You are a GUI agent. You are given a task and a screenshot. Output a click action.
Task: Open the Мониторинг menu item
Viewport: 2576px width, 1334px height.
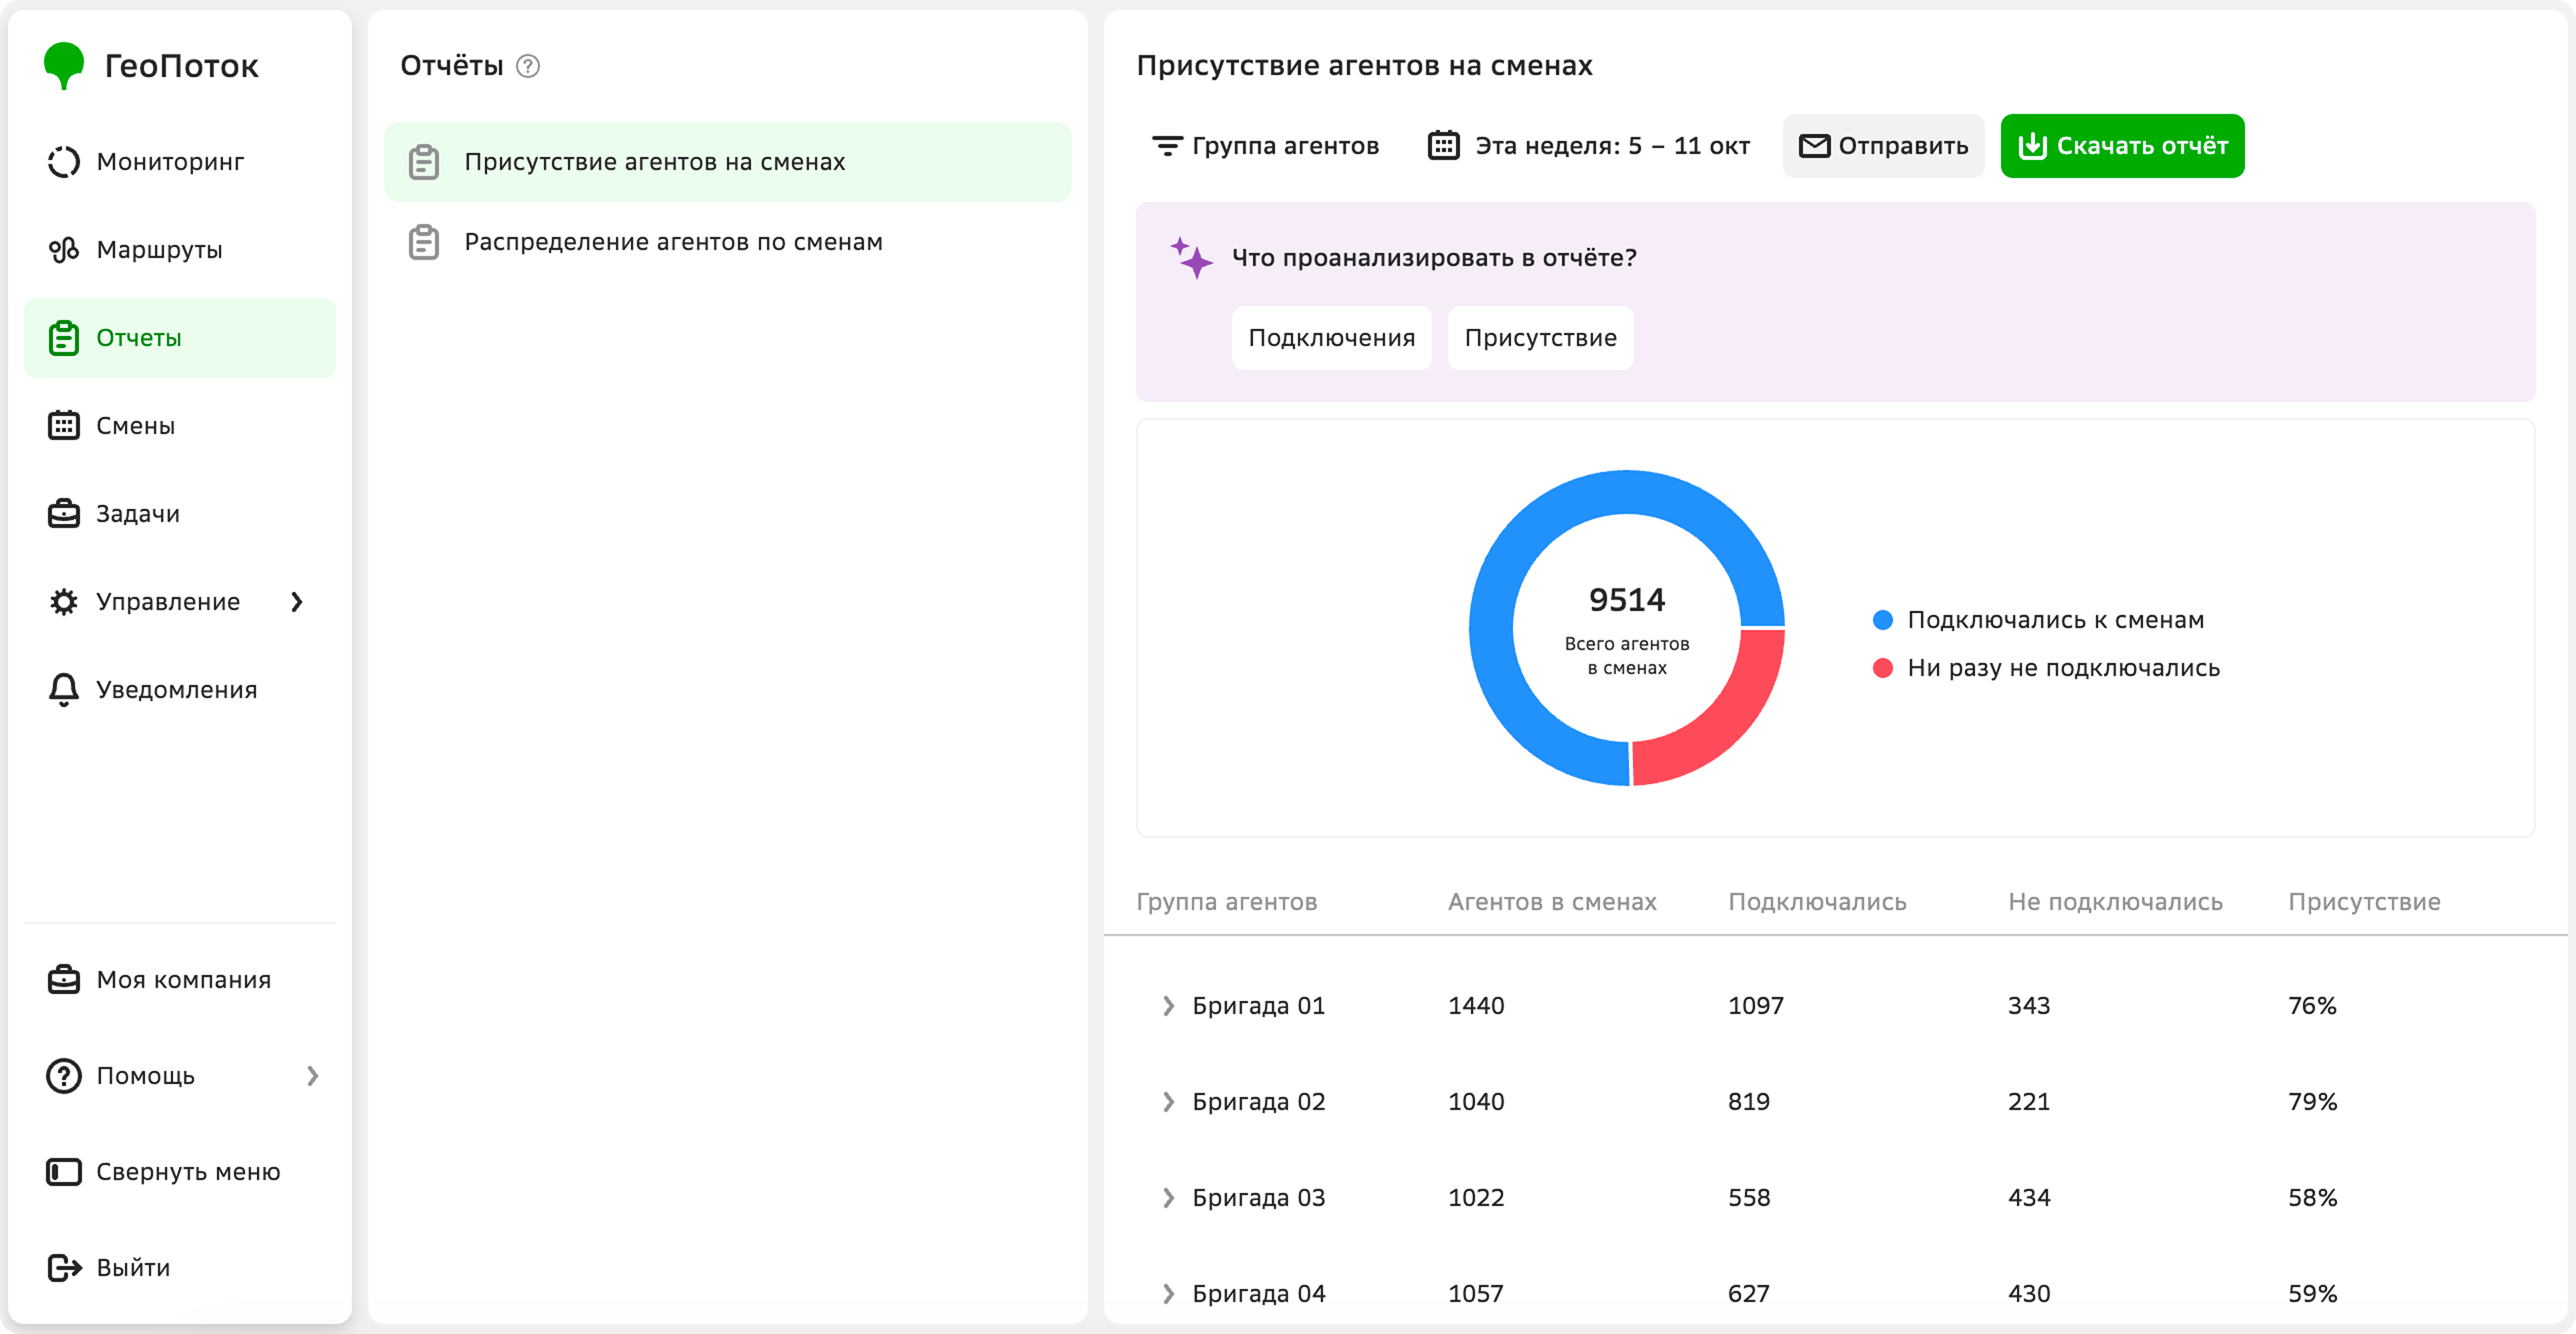coord(180,162)
